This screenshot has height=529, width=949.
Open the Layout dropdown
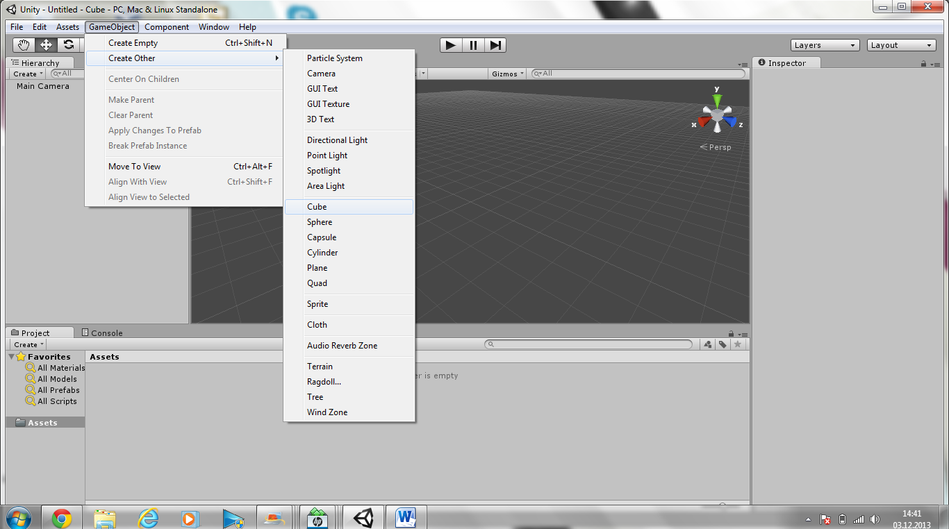pos(902,45)
